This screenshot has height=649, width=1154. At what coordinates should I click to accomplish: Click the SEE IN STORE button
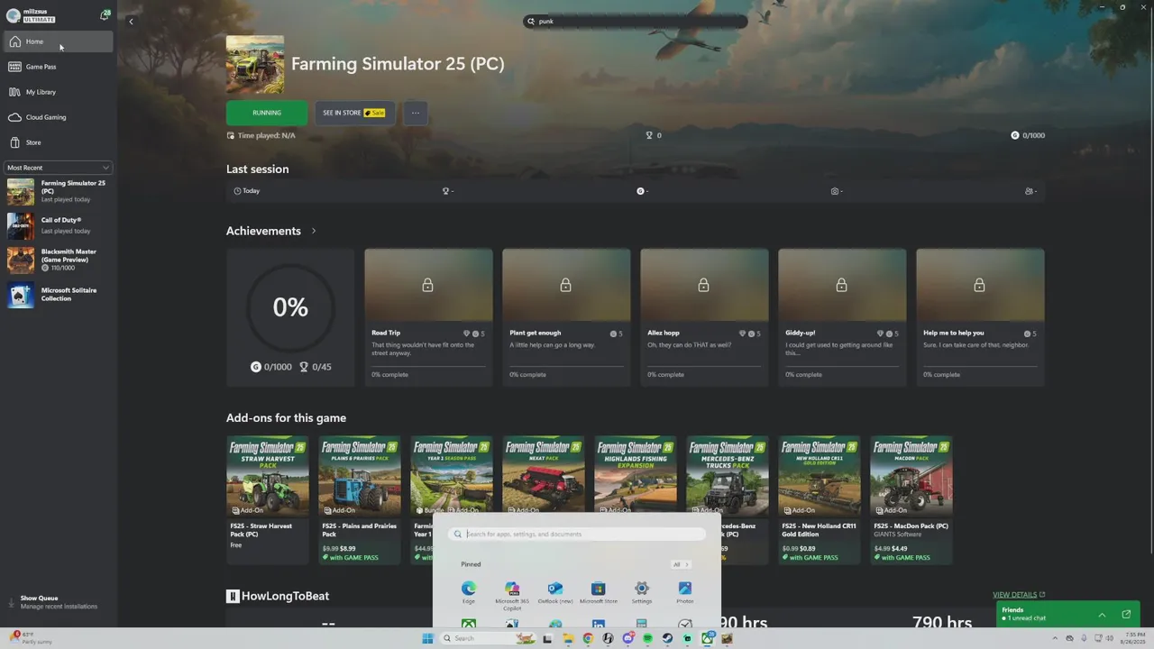point(354,113)
